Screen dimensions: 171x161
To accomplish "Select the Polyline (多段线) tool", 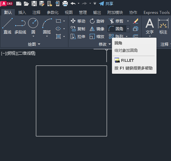I will coord(20,26).
